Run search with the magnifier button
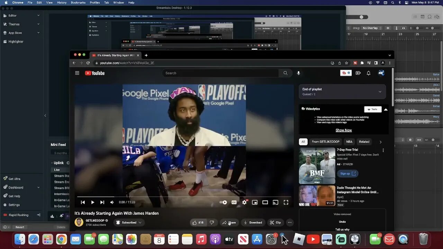 tap(286, 73)
